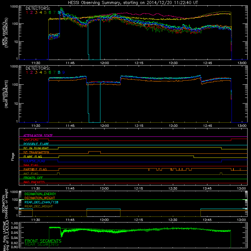
Task: Click the FLARE_FLAG label
Action: tap(33, 157)
